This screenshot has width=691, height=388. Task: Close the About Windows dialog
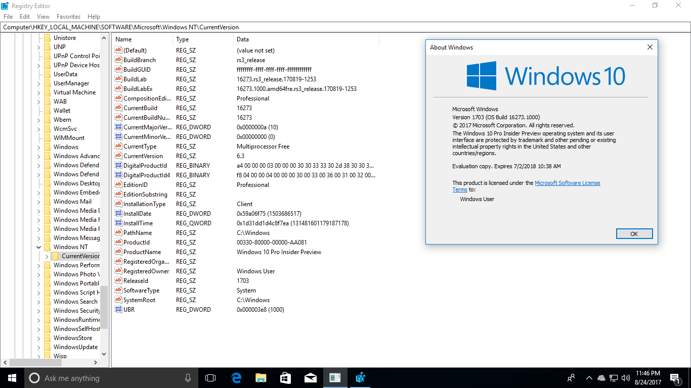click(x=650, y=47)
